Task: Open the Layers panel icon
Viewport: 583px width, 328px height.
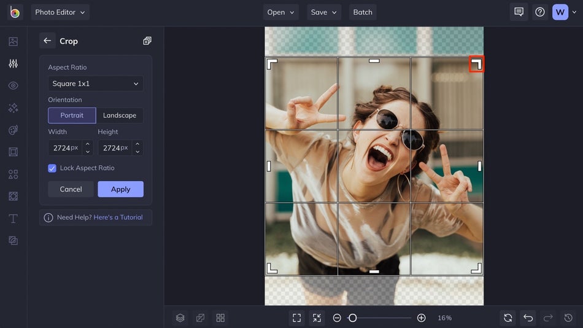Action: (180, 318)
